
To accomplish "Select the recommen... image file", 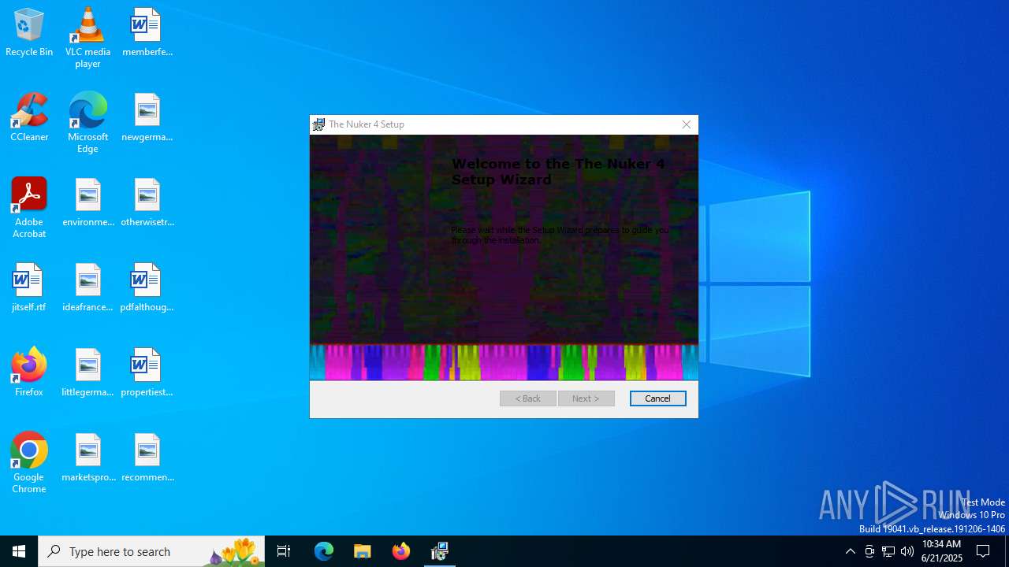I will (x=147, y=458).
